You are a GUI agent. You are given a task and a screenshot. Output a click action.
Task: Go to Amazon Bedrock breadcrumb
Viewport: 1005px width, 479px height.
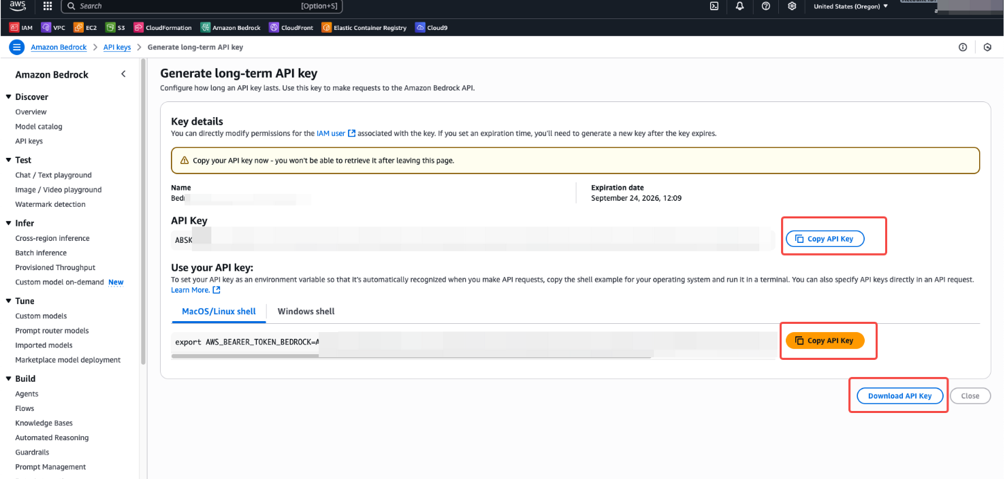[x=59, y=48]
